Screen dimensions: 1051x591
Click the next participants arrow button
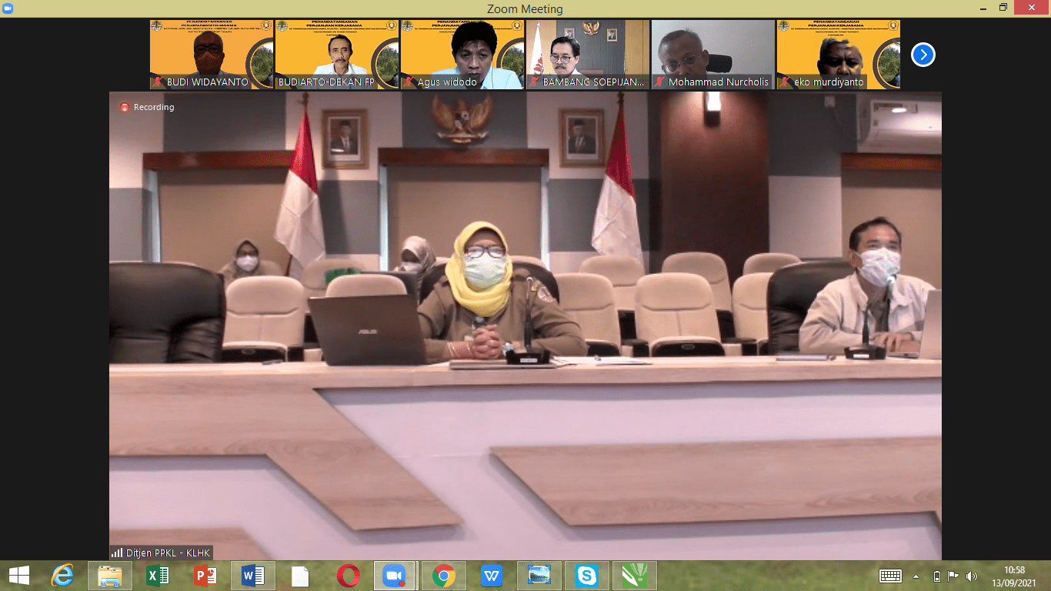[923, 55]
